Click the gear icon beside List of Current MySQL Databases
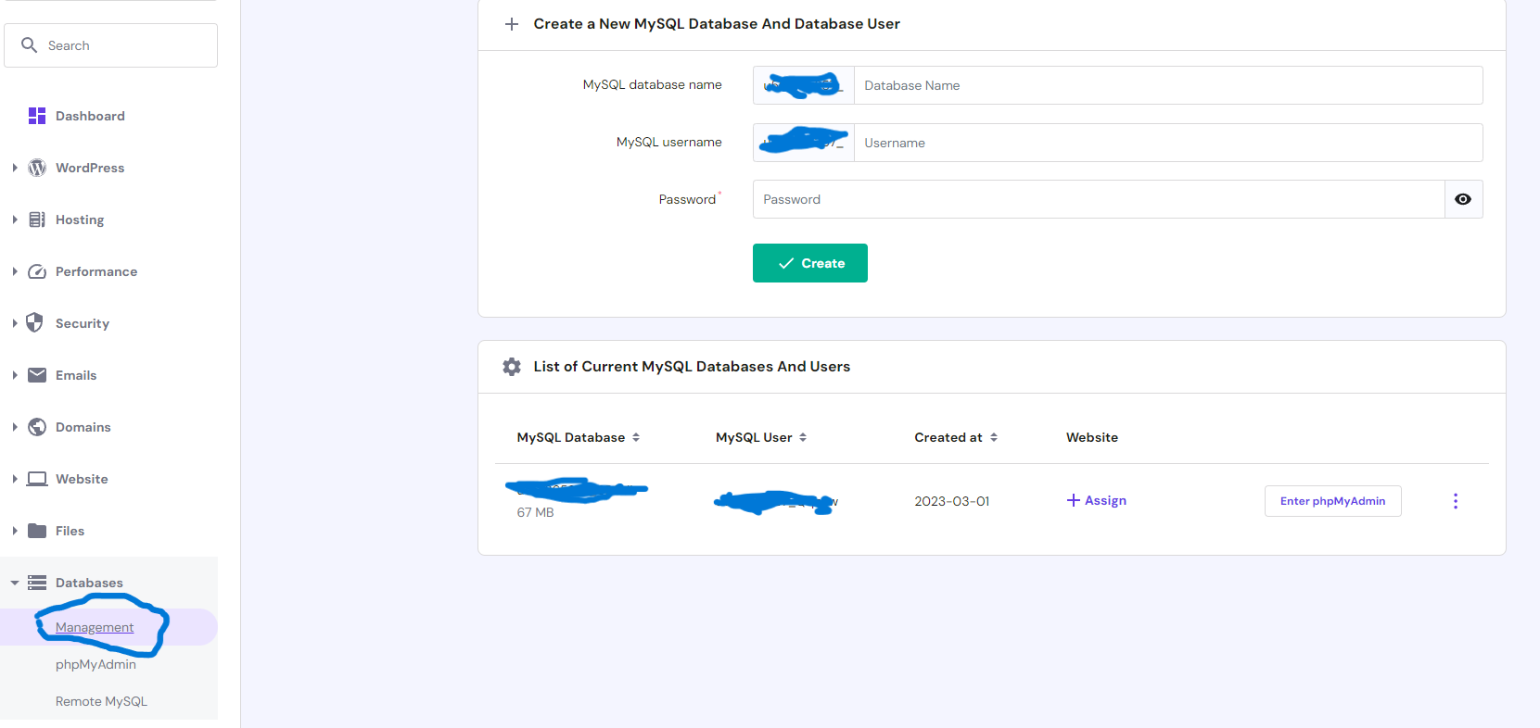This screenshot has width=1540, height=728. [x=512, y=367]
